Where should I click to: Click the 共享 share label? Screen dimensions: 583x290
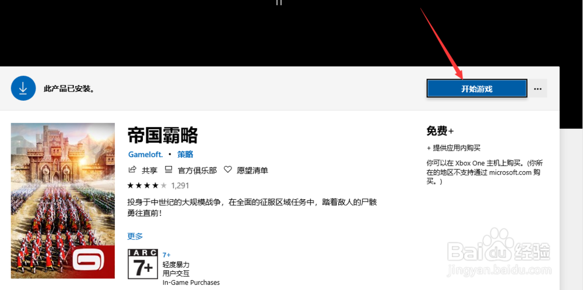point(149,171)
